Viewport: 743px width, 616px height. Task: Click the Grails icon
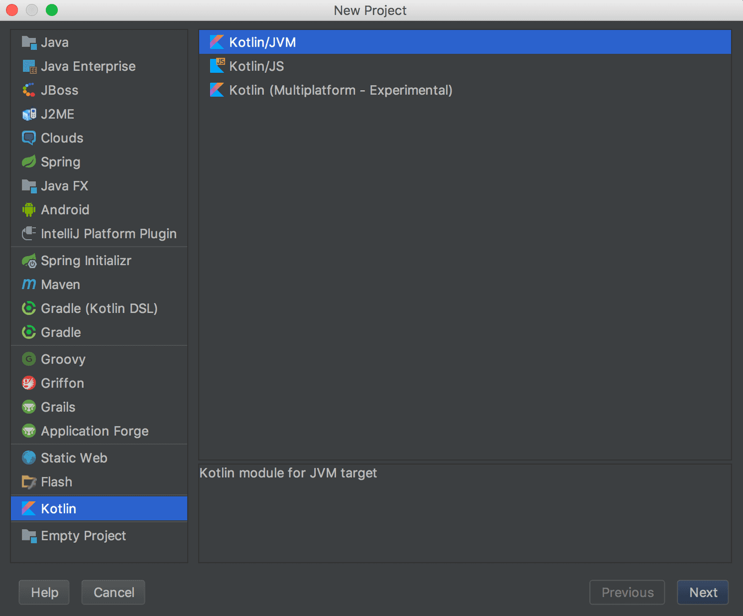29,407
